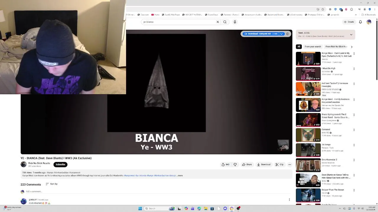This screenshot has width=378, height=212.
Task: Show more filter chips with right arrow
Action: point(351,47)
